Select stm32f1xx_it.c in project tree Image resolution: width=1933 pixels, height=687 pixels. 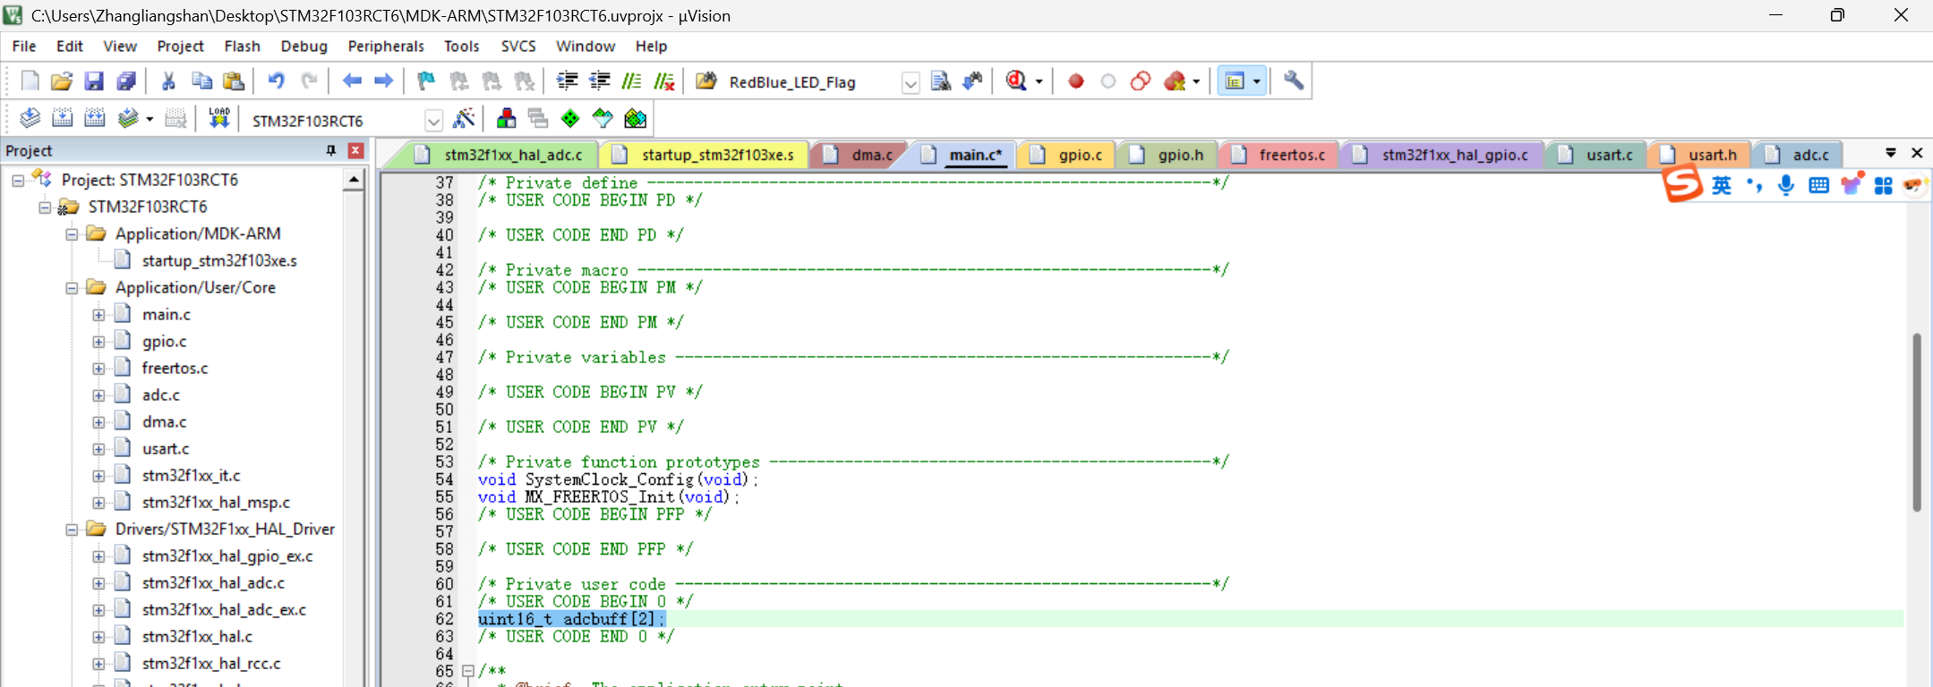(191, 476)
